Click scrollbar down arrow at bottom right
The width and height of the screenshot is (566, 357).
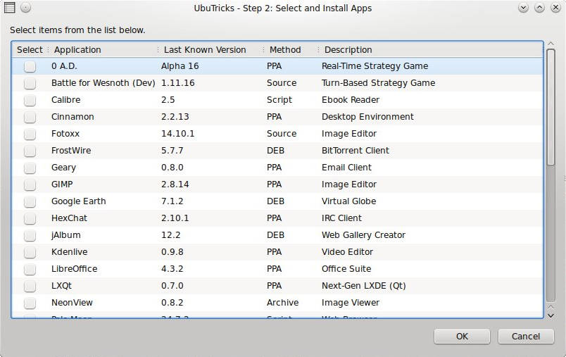click(x=551, y=315)
